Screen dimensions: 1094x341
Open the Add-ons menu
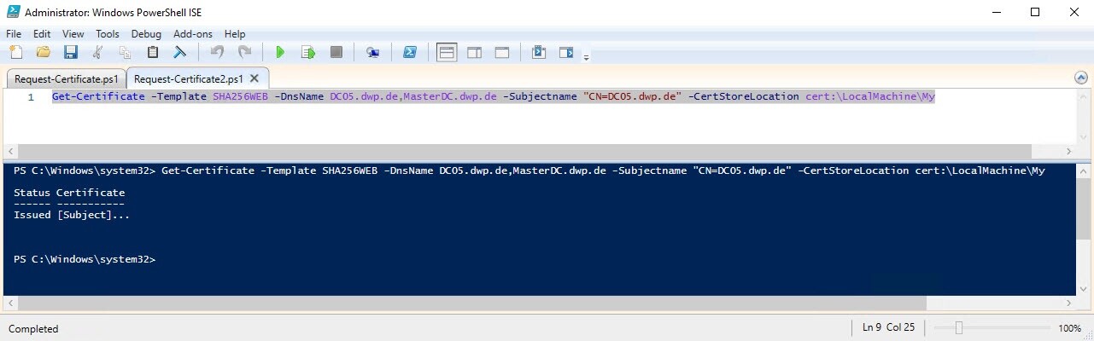click(192, 34)
